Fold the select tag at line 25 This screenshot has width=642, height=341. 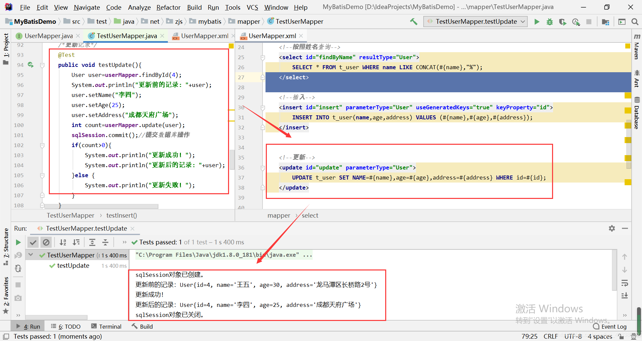(263, 58)
